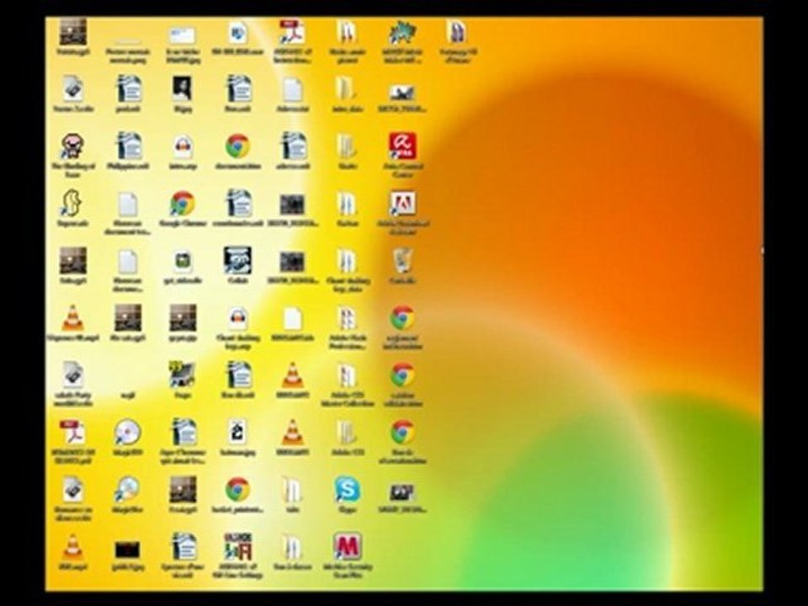The height and width of the screenshot is (606, 808).
Task: Open the dark portrait photo thumbnail
Action: (x=183, y=90)
